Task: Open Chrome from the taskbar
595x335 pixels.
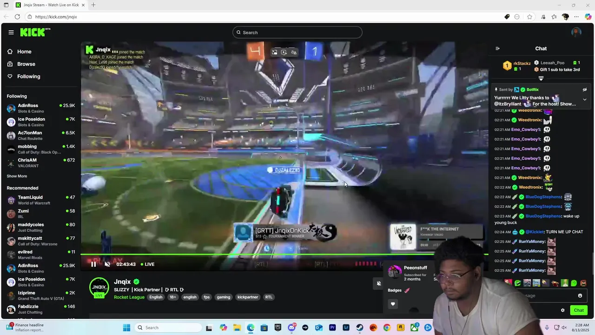Action: 387,328
